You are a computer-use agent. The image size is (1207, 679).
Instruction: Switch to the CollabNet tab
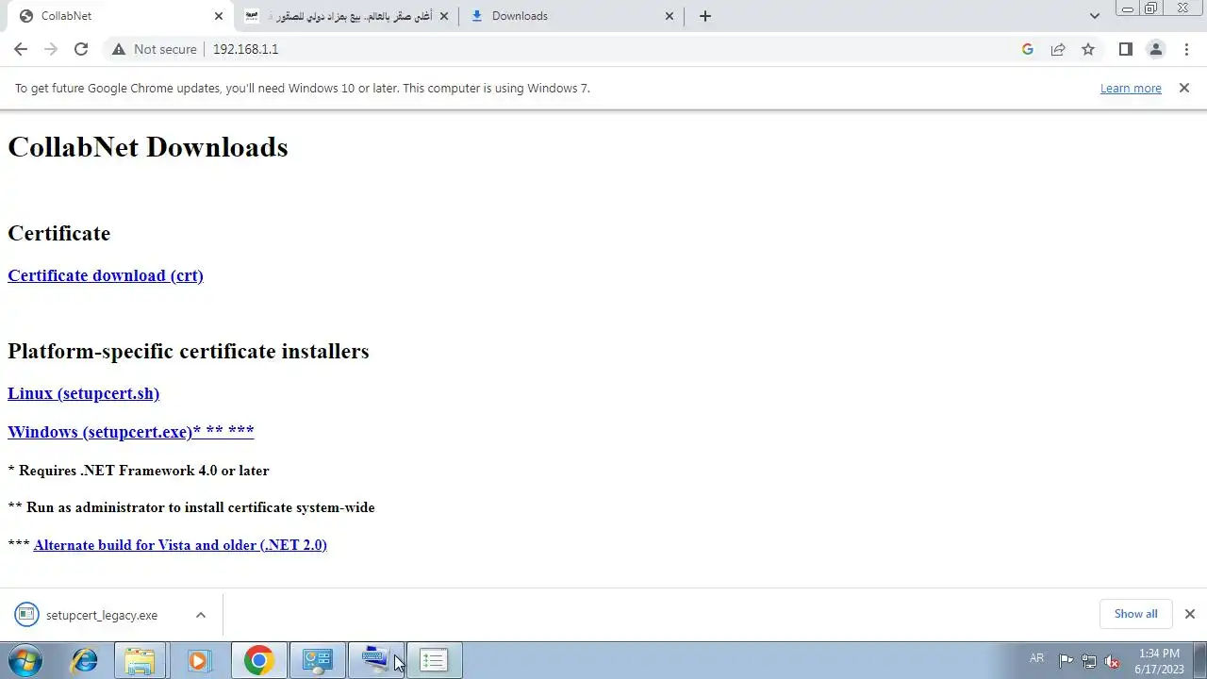click(118, 16)
